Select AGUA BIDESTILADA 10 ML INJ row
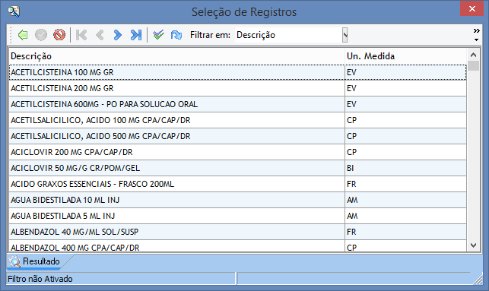The width and height of the screenshot is (489, 291). (x=237, y=200)
